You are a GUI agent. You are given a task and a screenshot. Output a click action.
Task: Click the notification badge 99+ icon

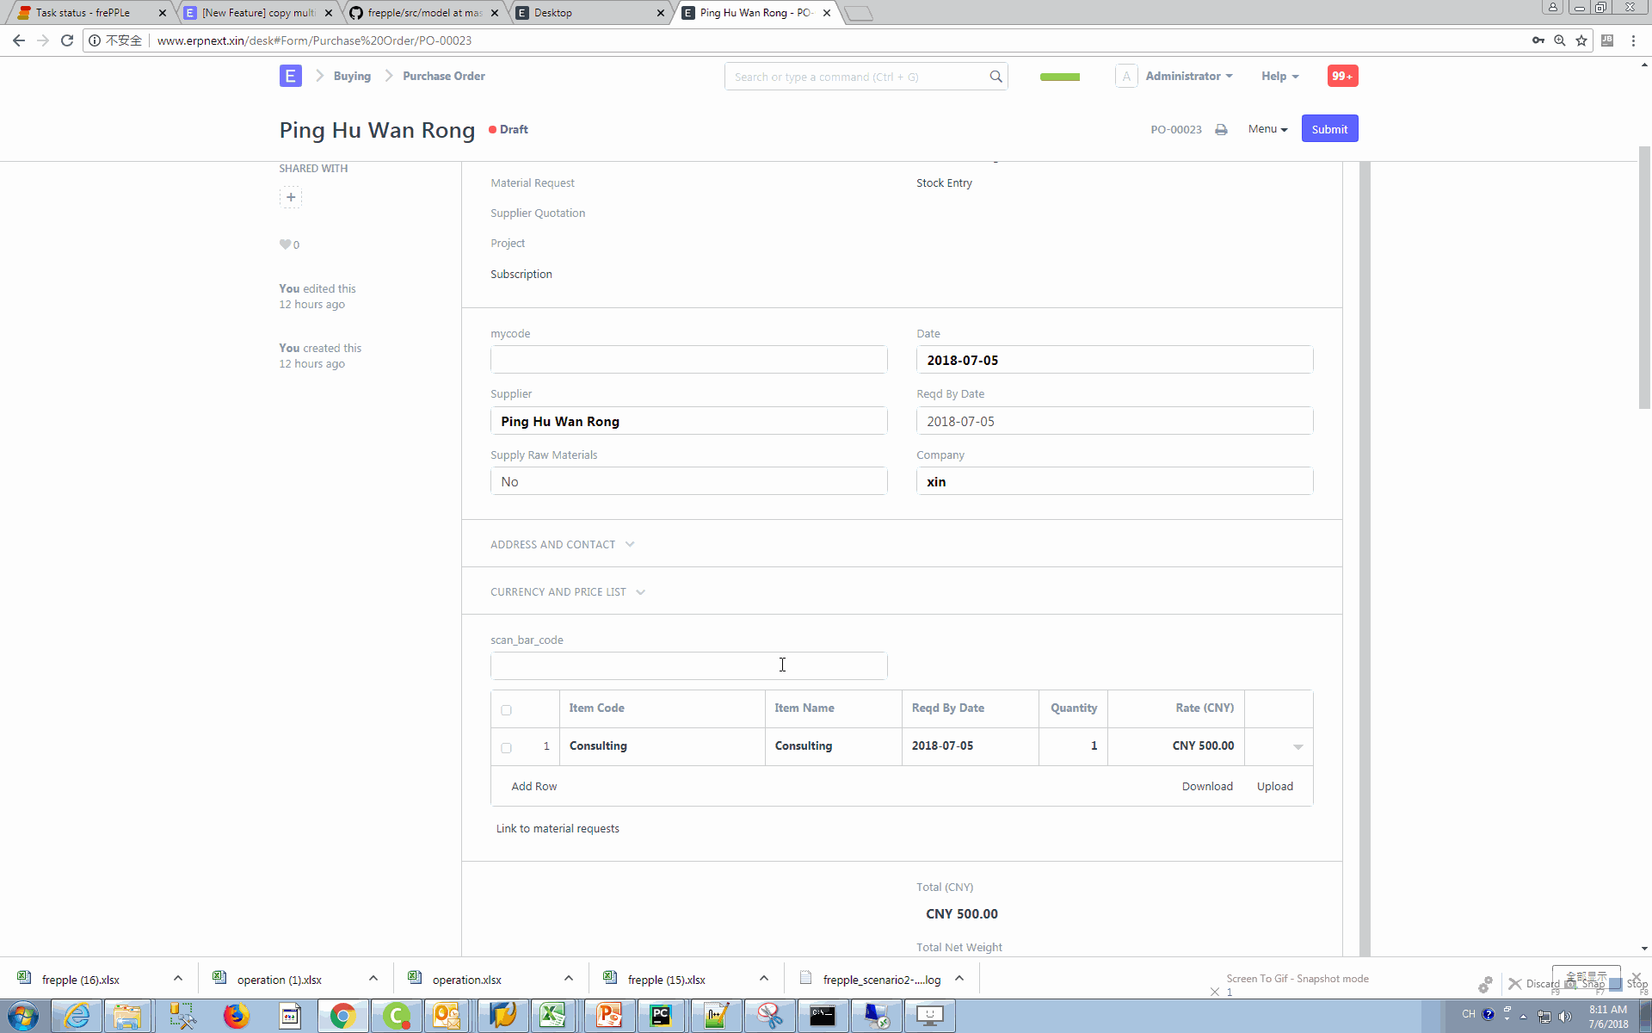click(1341, 76)
